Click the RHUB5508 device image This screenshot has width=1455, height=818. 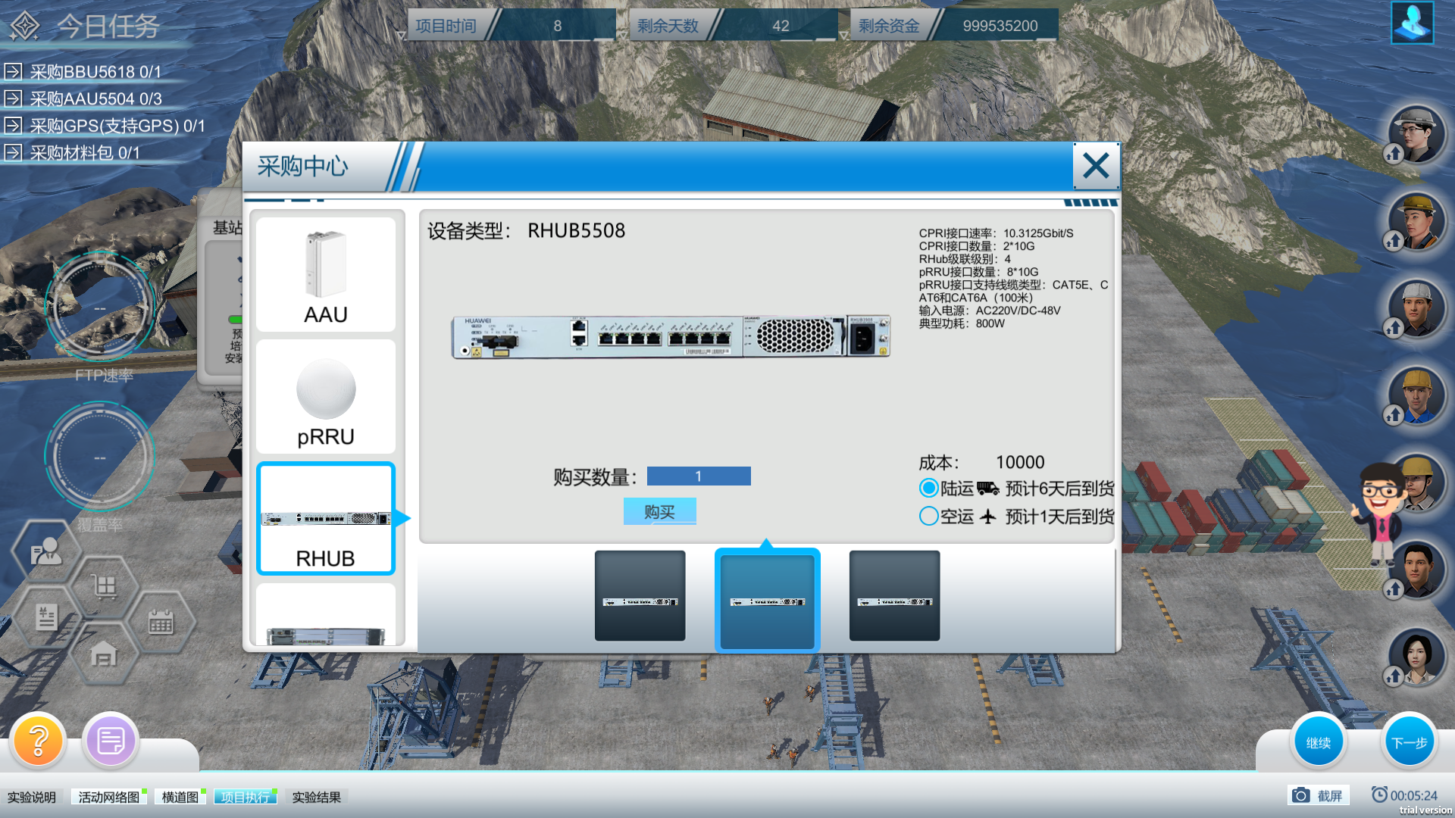(x=671, y=336)
